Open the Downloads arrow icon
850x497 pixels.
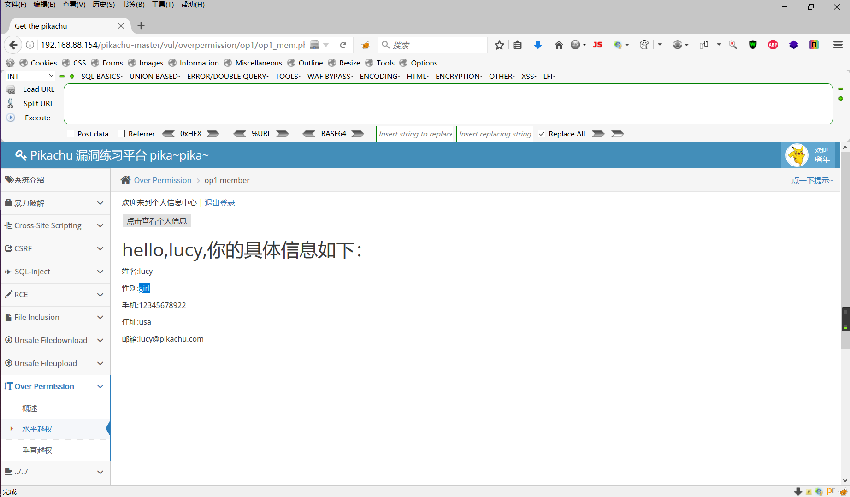point(537,45)
